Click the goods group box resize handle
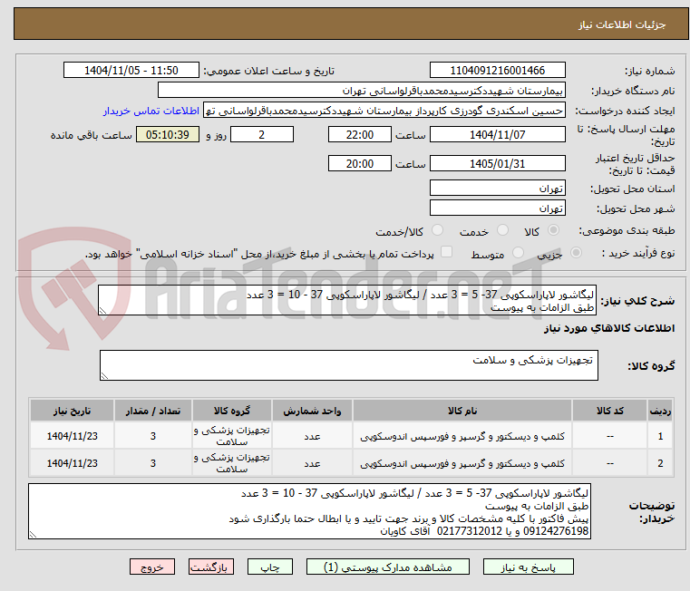 click(104, 376)
